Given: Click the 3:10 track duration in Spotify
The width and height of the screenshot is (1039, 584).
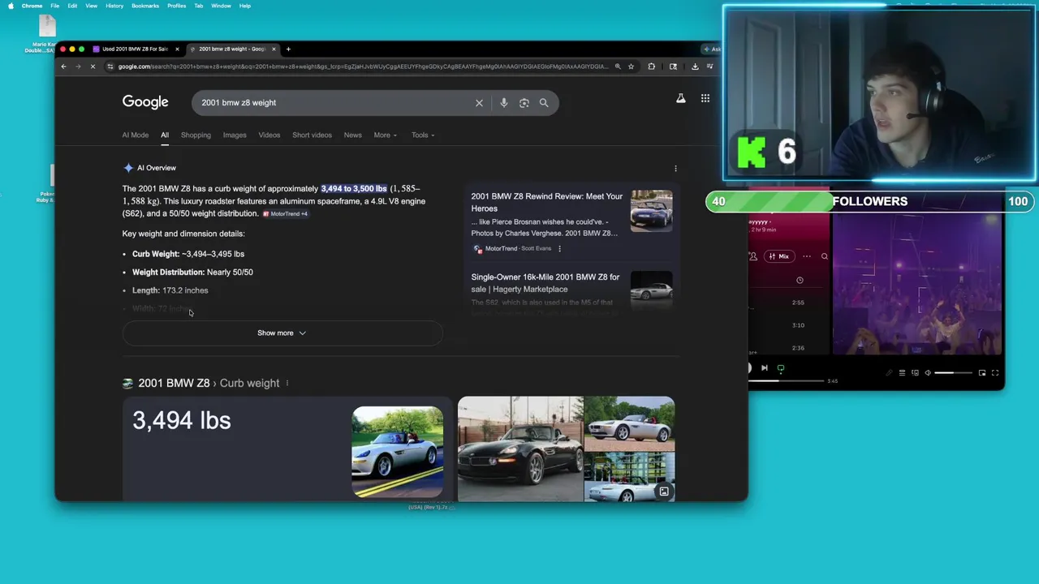Looking at the screenshot, I should point(799,325).
